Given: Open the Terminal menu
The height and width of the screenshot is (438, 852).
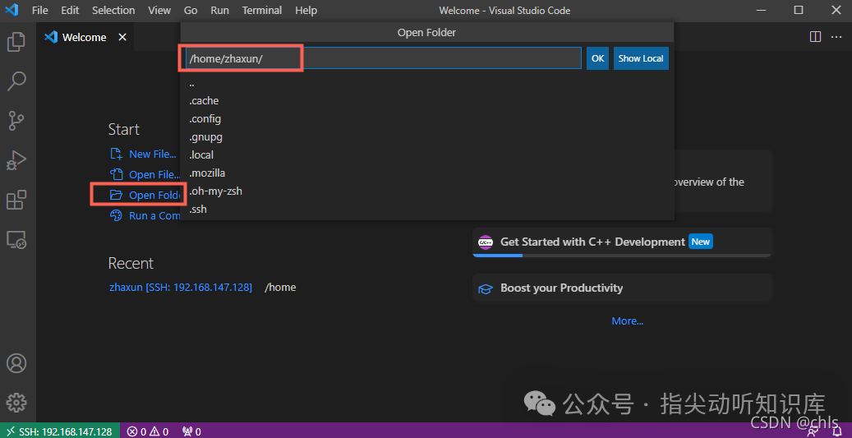Looking at the screenshot, I should (x=262, y=11).
